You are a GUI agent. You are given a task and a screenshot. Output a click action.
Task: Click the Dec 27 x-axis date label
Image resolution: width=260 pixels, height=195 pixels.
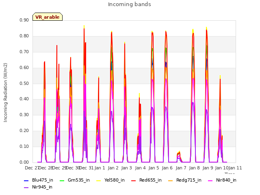[x=32, y=168]
